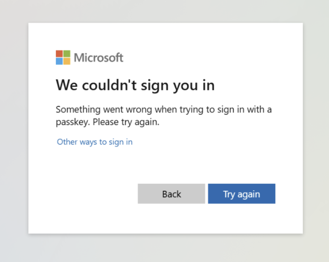The height and width of the screenshot is (262, 329).
Task: Click the green square of the Microsoft logo
Action: click(x=67, y=54)
